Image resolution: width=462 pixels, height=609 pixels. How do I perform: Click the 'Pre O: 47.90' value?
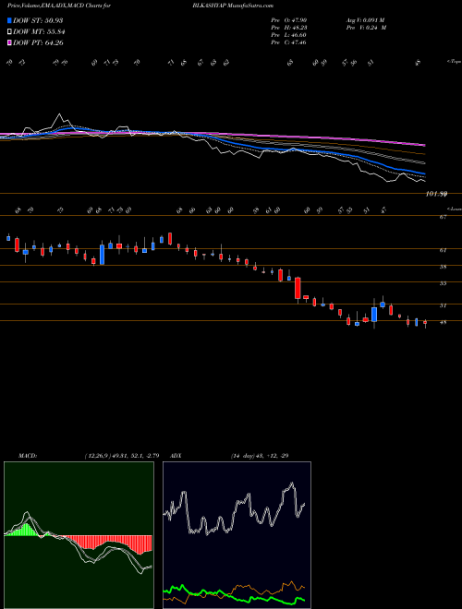289,19
